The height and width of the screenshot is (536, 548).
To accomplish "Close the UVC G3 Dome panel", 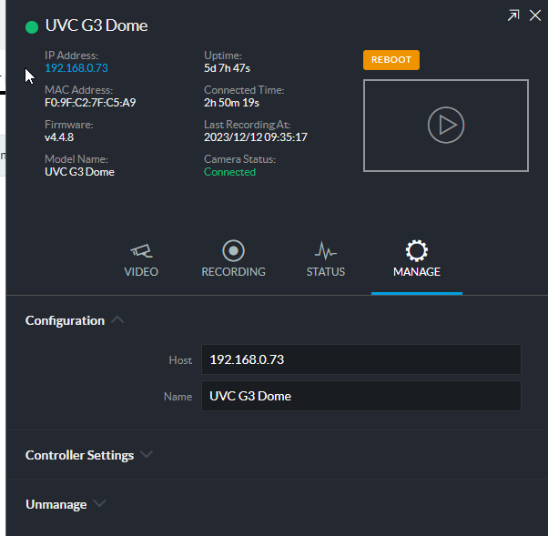I will click(x=534, y=15).
